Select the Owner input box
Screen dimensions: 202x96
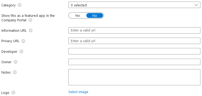(x=134, y=62)
